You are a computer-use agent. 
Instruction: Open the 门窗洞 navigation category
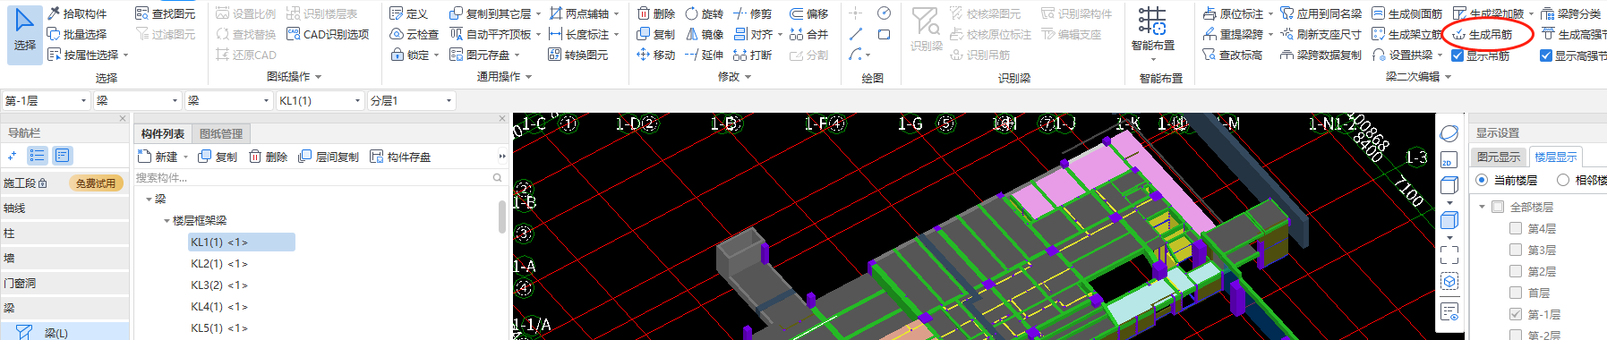coord(64,283)
